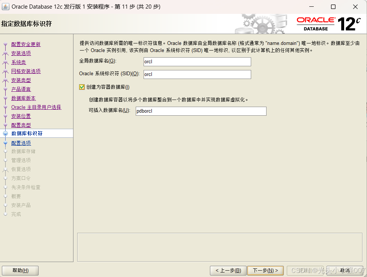Click the Oracle 系统标识符 SID input field
This screenshot has width=367, height=277.
[197, 74]
